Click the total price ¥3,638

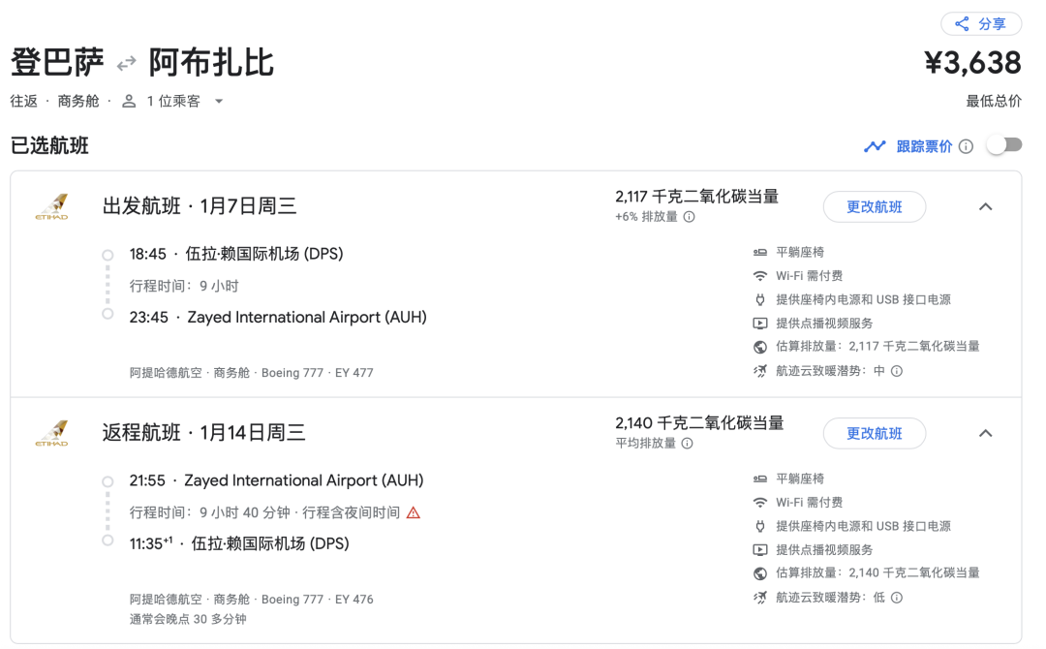point(972,63)
